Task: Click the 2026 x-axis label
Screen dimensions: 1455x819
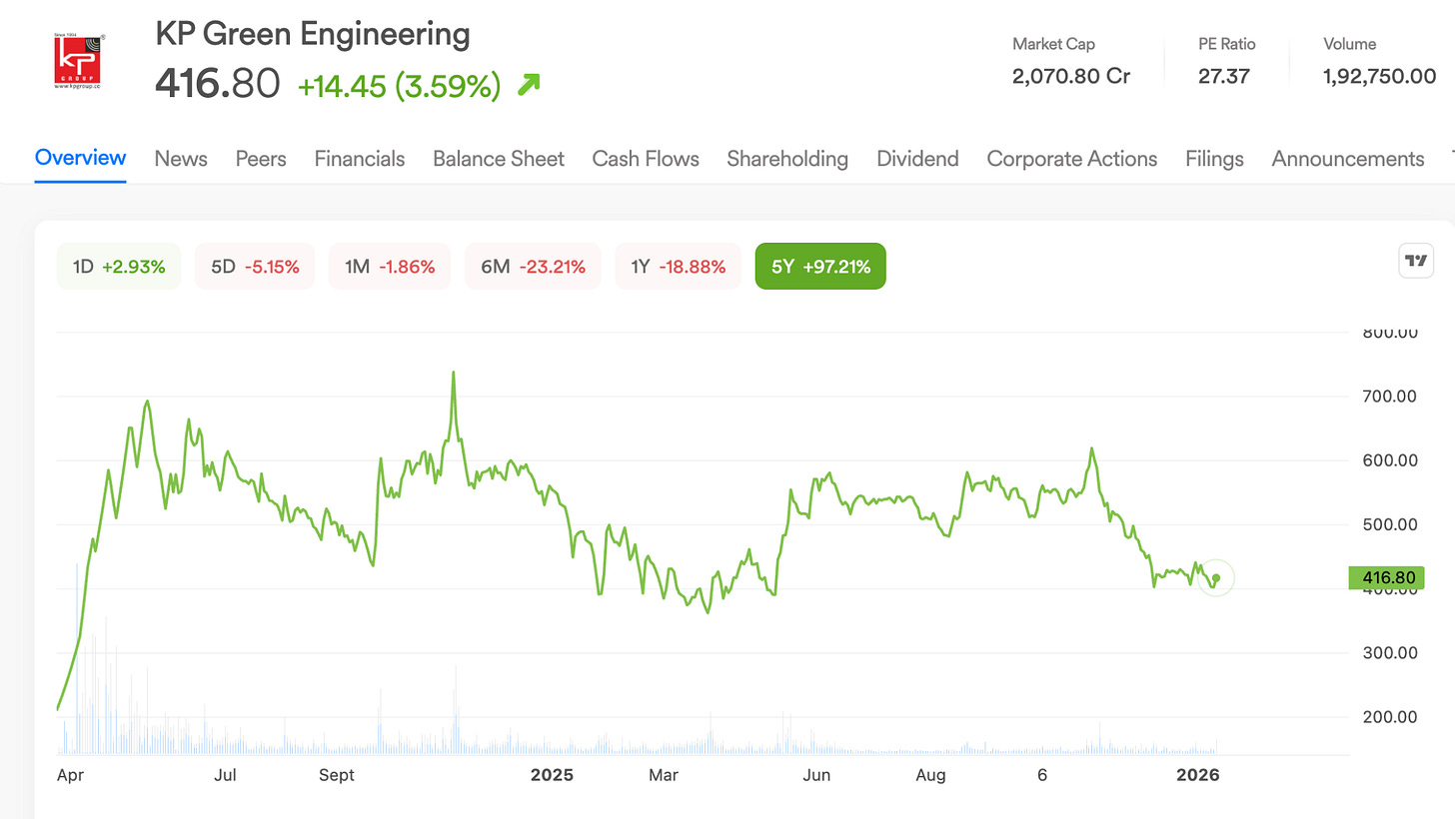Action: [1197, 775]
